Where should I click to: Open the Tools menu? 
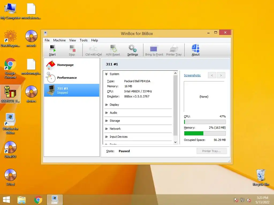(83, 40)
